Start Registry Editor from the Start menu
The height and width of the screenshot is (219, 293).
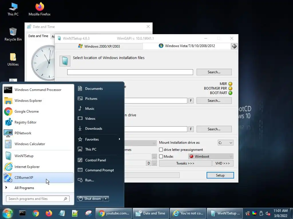pos(38,122)
